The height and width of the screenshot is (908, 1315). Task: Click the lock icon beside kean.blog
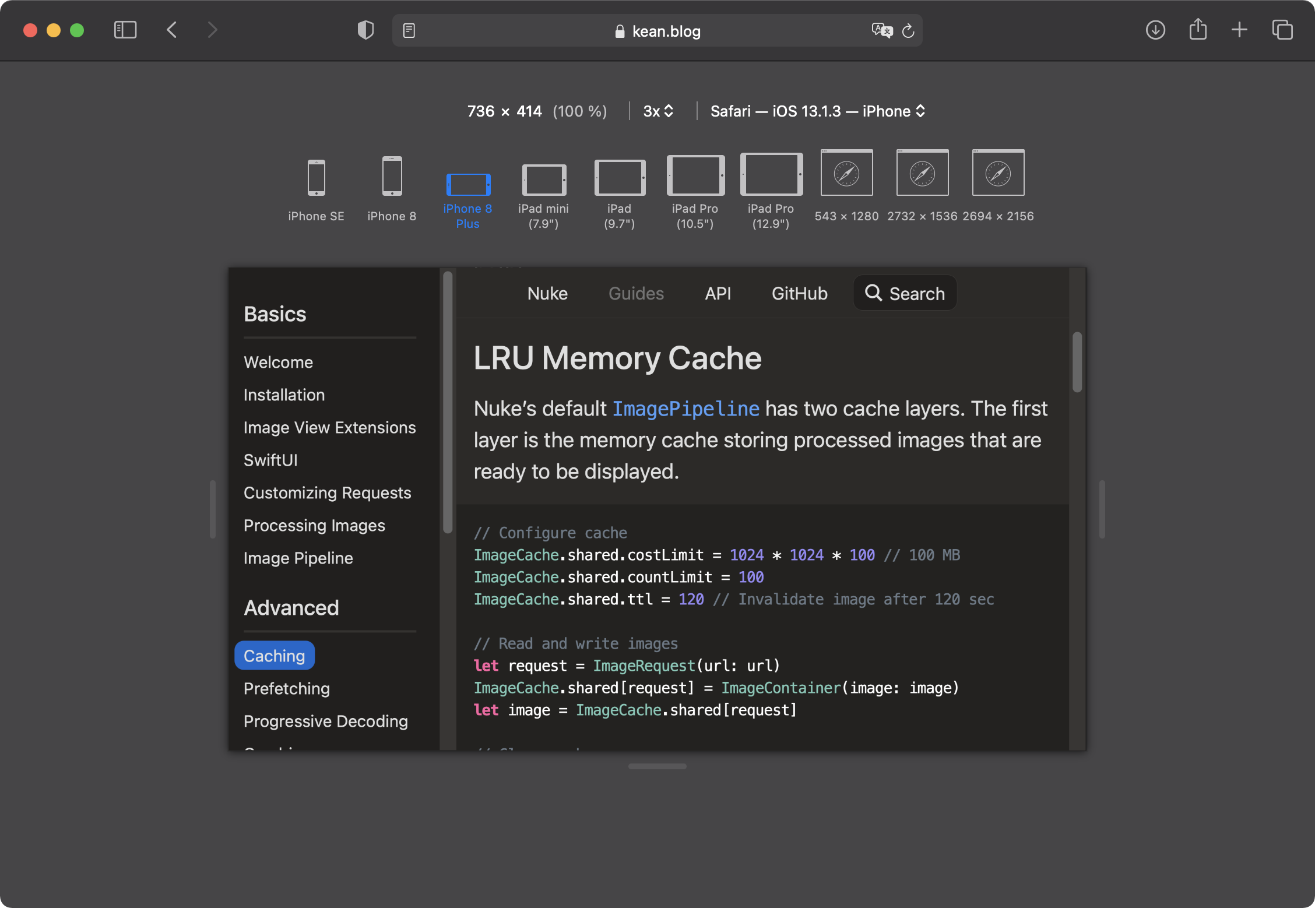620,31
